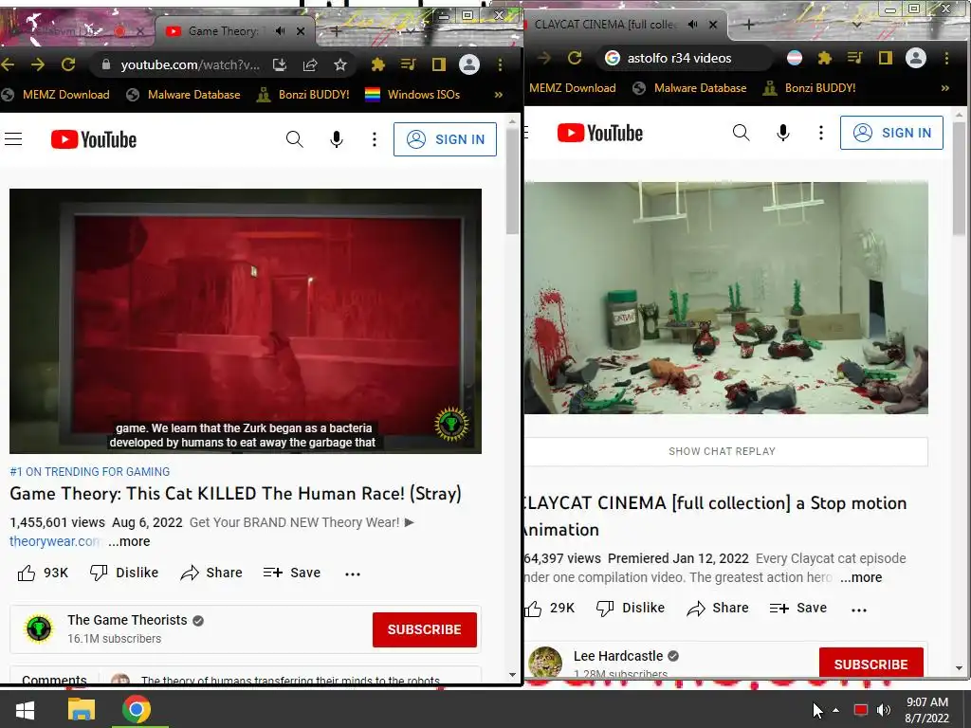The width and height of the screenshot is (971, 728).
Task: Open extensions puzzle icon in left window
Action: click(x=377, y=64)
